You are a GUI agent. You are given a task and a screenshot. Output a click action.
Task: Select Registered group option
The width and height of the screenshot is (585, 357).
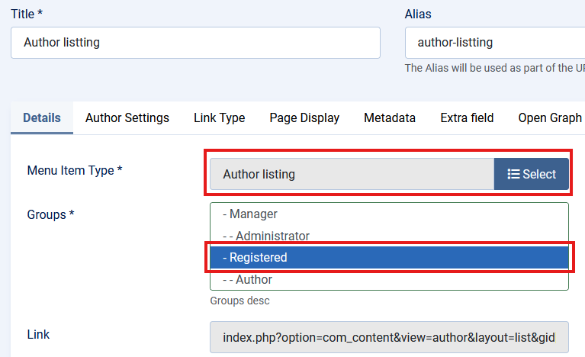[x=389, y=258]
